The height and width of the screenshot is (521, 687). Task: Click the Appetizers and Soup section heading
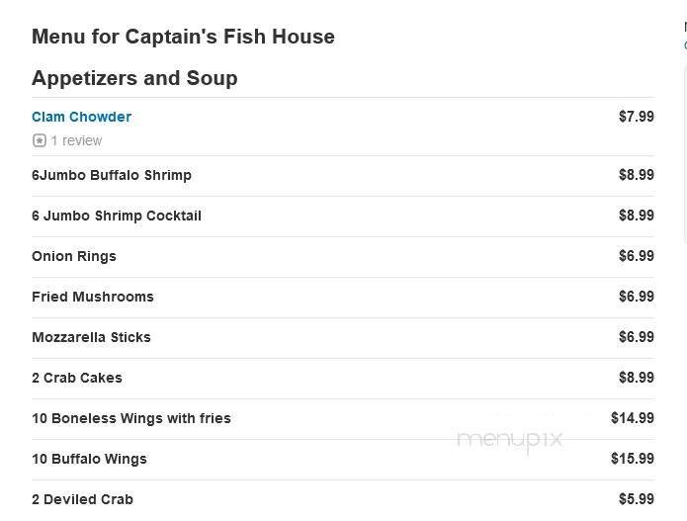(x=134, y=78)
